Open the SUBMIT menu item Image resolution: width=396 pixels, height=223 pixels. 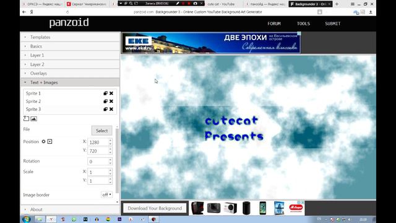click(x=333, y=24)
